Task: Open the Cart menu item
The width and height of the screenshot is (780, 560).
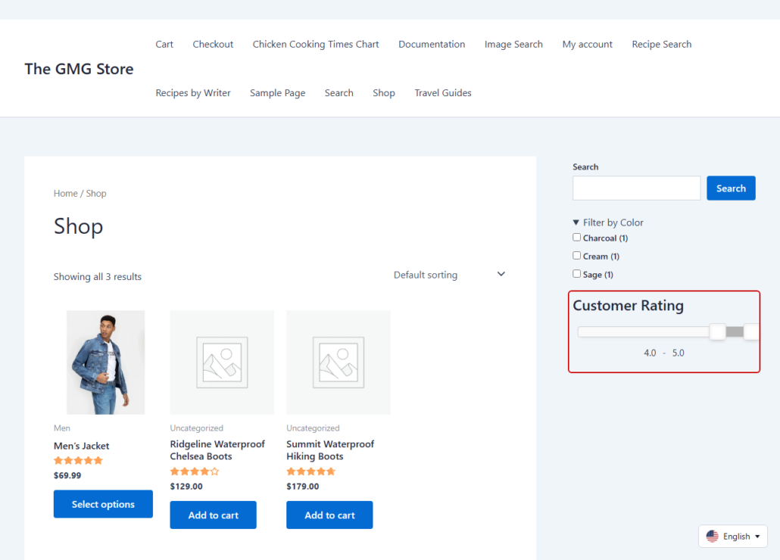Action: pos(164,44)
